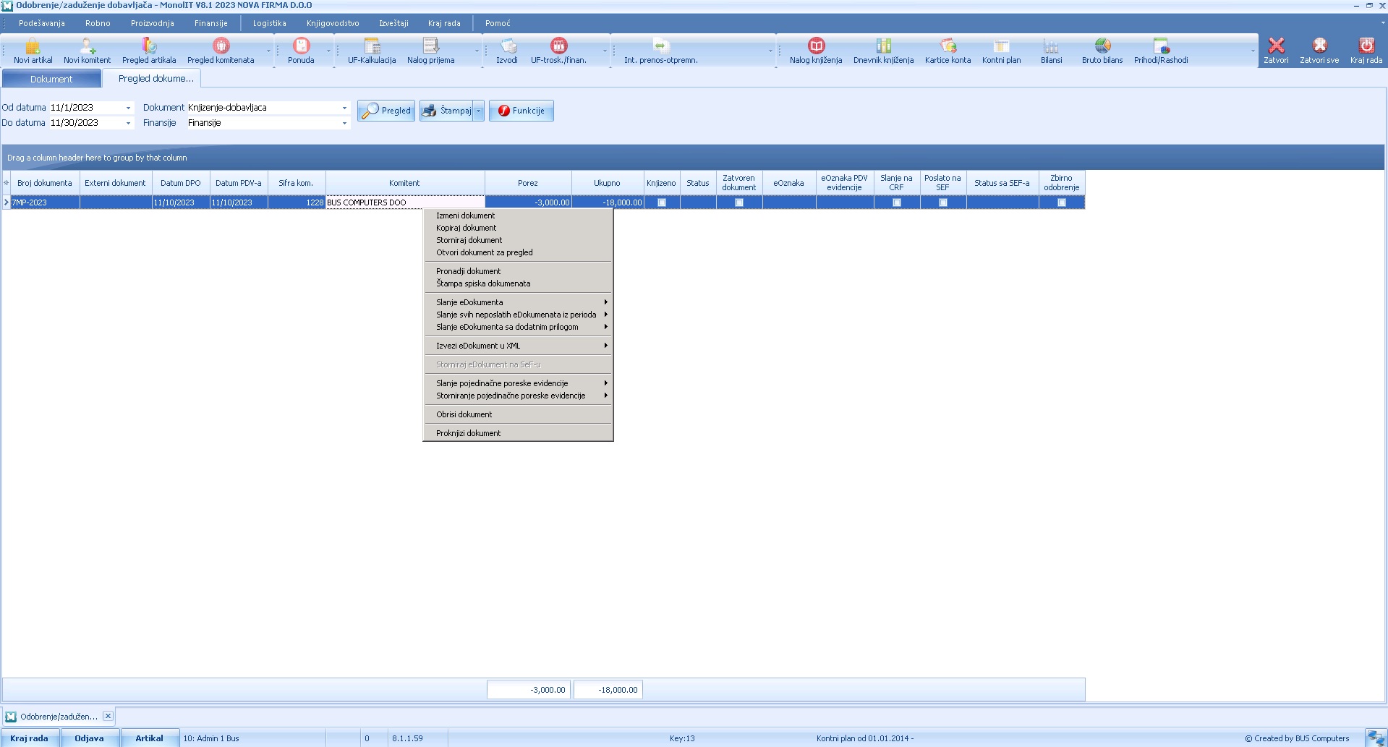
Task: Toggle Poslato na SEF checkbox in row
Action: 942,202
